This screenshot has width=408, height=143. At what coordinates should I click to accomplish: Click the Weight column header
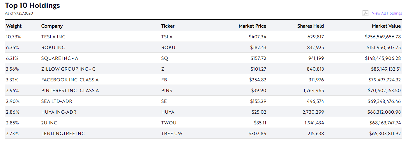coord(14,26)
